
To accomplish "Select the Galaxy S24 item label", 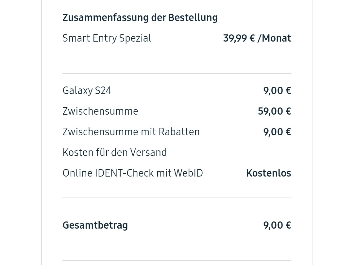I will (87, 91).
